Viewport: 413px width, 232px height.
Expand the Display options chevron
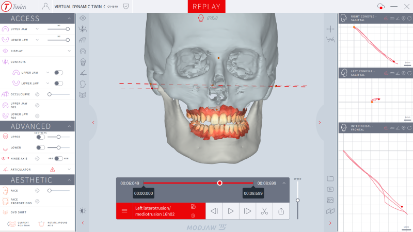[x=69, y=51]
